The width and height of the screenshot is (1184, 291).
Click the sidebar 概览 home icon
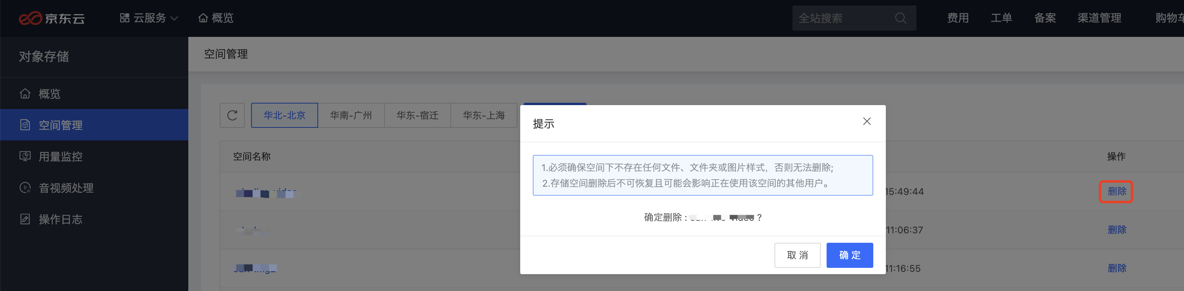point(25,94)
